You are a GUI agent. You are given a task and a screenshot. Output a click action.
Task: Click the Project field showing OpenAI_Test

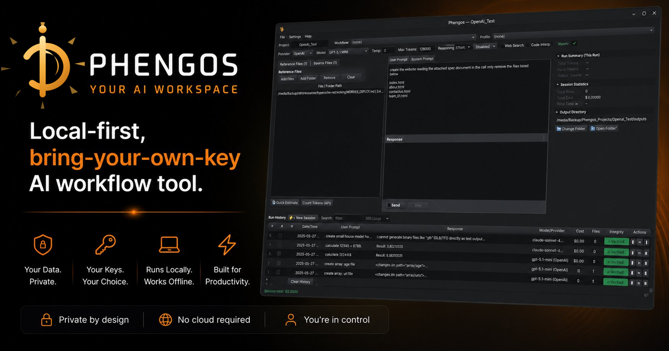(x=310, y=44)
